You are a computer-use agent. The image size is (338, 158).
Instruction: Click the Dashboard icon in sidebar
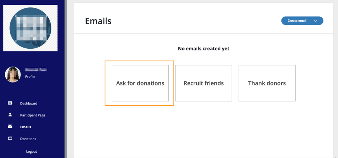(x=10, y=103)
